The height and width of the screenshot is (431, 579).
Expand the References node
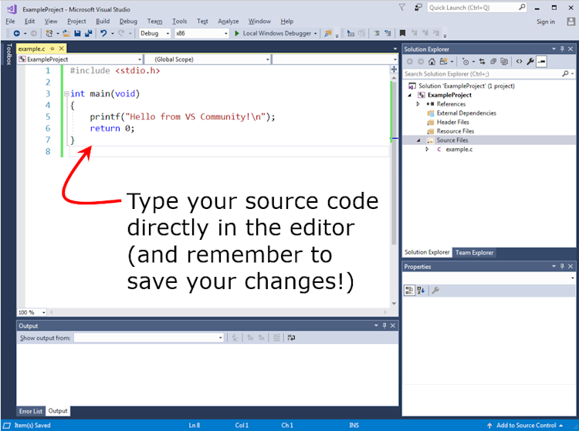tap(418, 104)
